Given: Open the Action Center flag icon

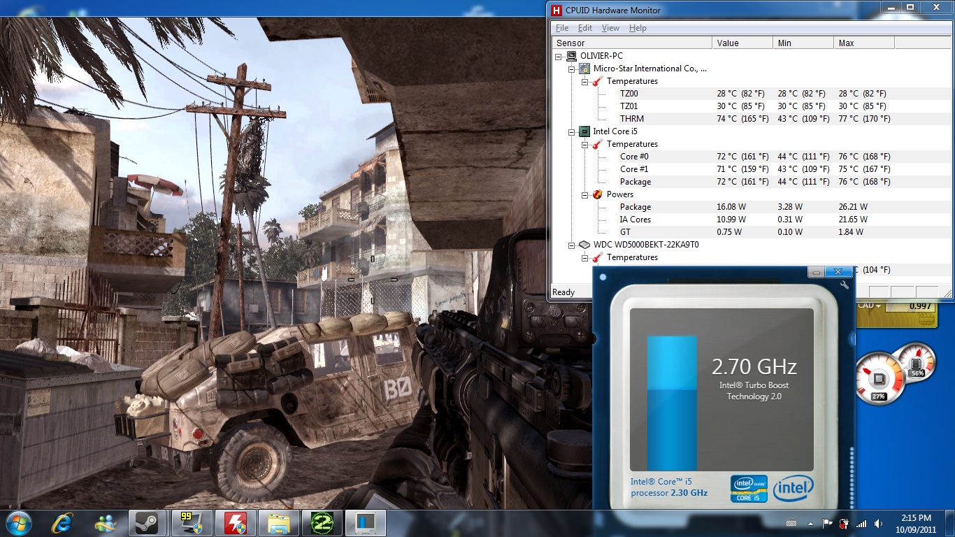Looking at the screenshot, I should (x=827, y=523).
